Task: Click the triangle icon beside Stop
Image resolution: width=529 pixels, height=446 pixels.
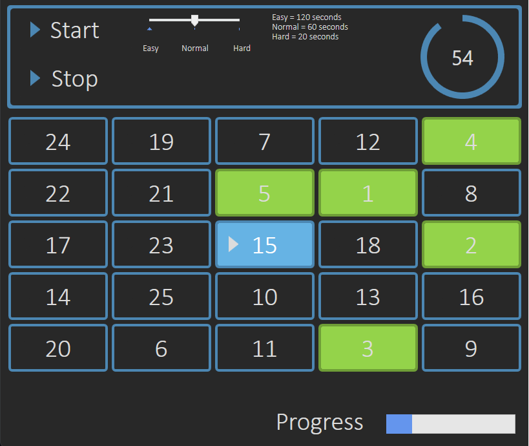Action: click(36, 79)
